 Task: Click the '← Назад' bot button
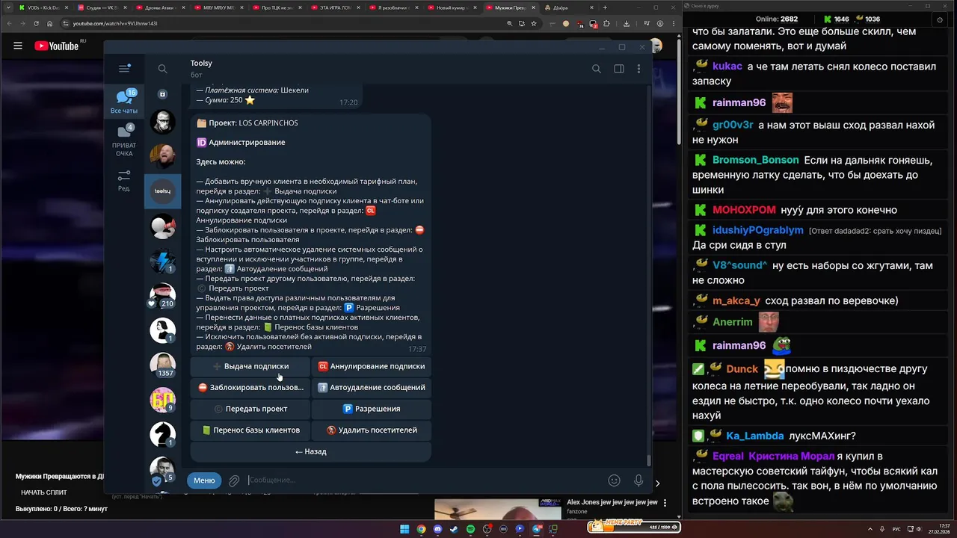click(310, 451)
